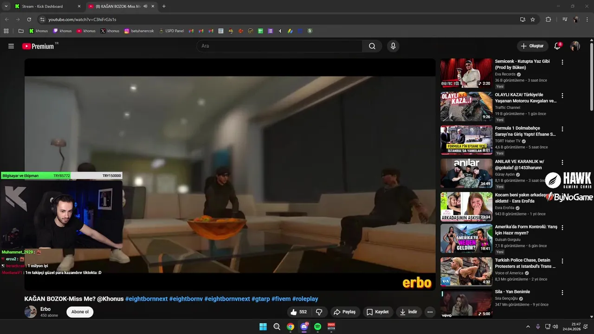Screen dimensions: 594x334
Task: Open Kick khonus bookmark
Action: click(39, 31)
